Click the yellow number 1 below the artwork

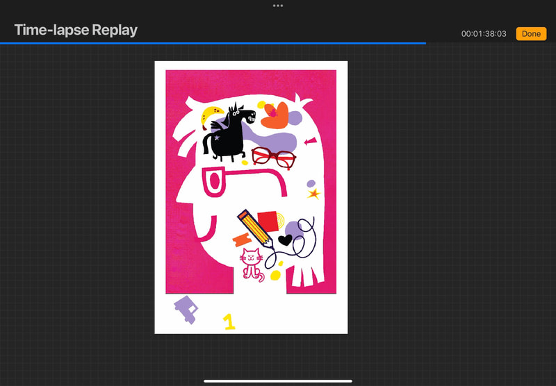(229, 321)
